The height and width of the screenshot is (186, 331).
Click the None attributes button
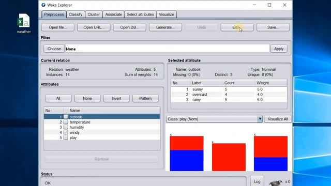pos(87,98)
